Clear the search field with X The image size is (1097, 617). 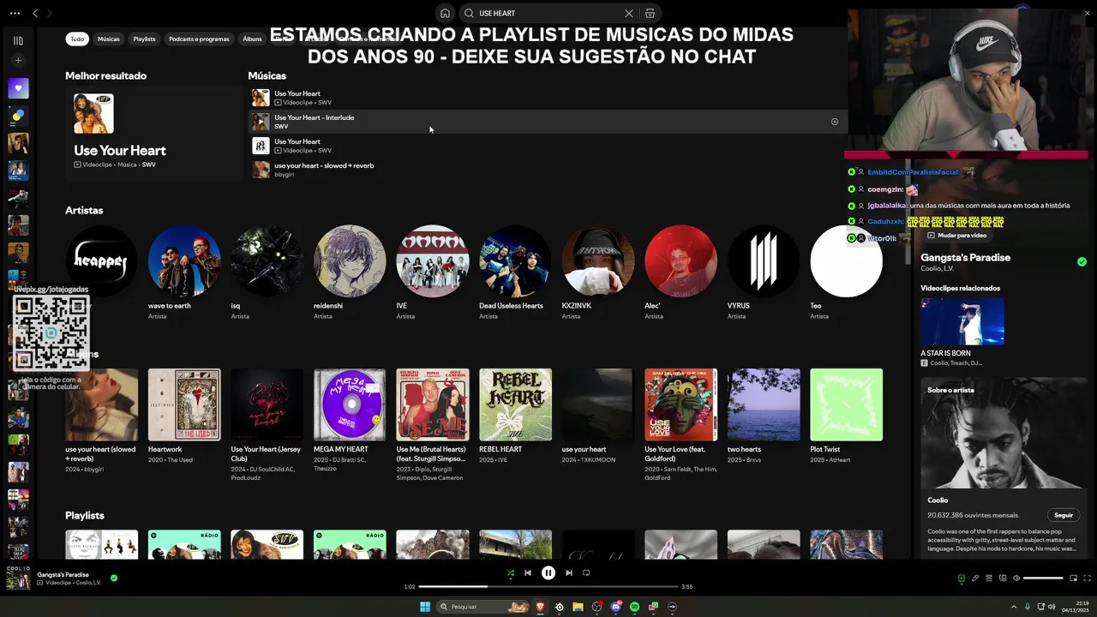(629, 13)
